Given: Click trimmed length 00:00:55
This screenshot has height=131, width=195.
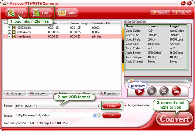Looking at the screenshot, I should pyautogui.click(x=75, y=32).
